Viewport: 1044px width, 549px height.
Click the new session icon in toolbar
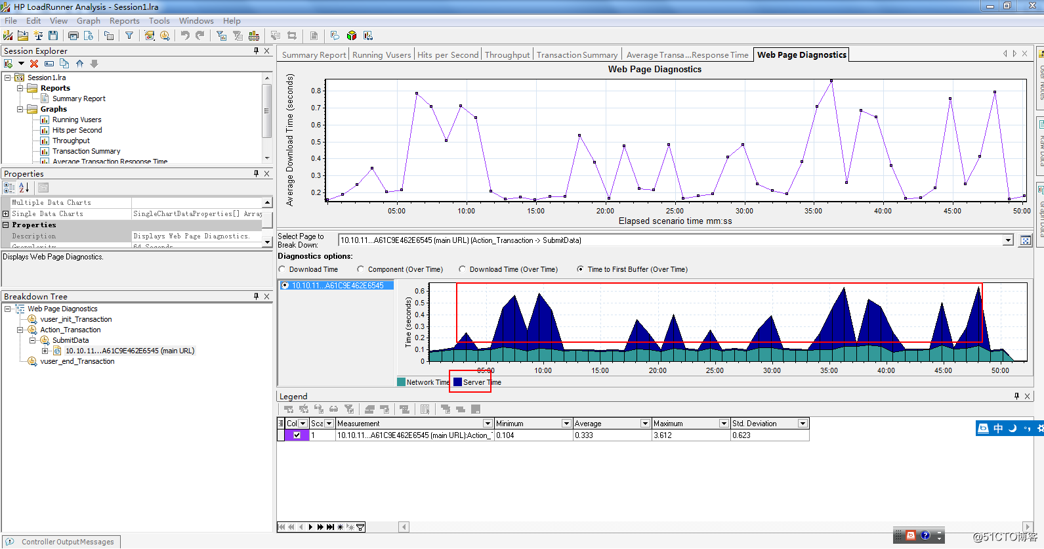pyautogui.click(x=8, y=35)
